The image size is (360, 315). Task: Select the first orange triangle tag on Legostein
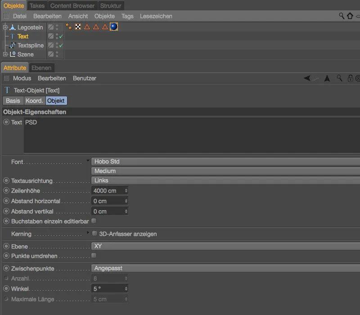[x=86, y=27]
